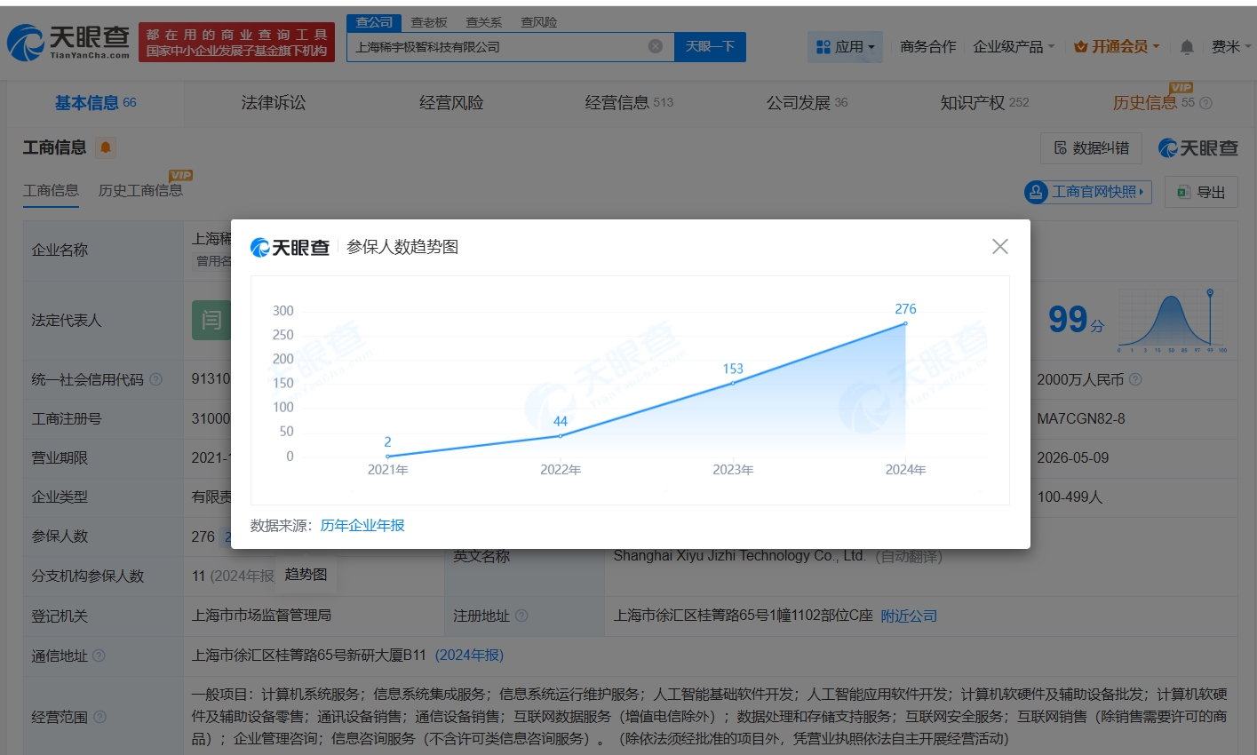Open the 知识产权 tab

point(984,103)
